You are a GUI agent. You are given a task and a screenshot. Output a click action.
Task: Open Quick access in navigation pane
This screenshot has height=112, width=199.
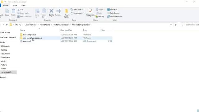(5, 32)
